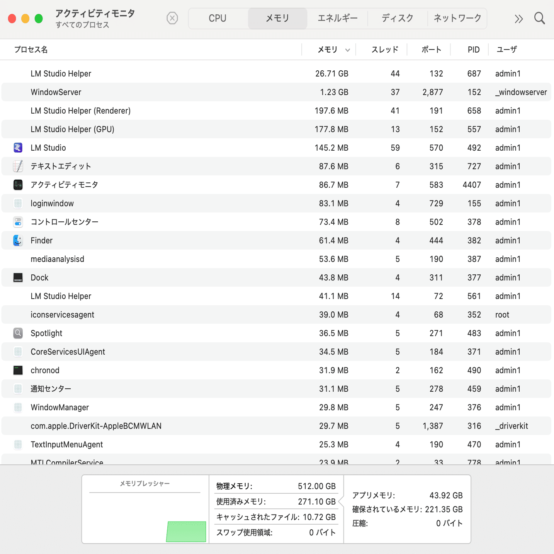This screenshot has height=554, width=554.
Task: Open the search magnifier icon
Action: tap(539, 18)
